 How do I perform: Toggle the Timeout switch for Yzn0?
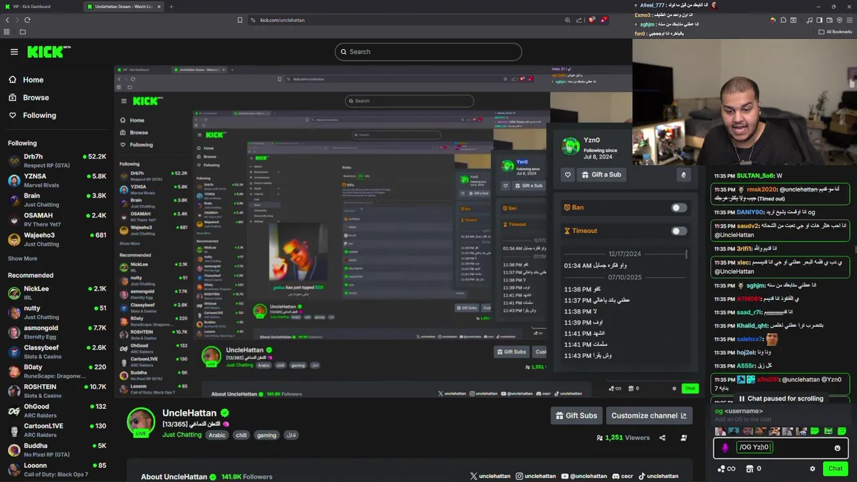679,231
